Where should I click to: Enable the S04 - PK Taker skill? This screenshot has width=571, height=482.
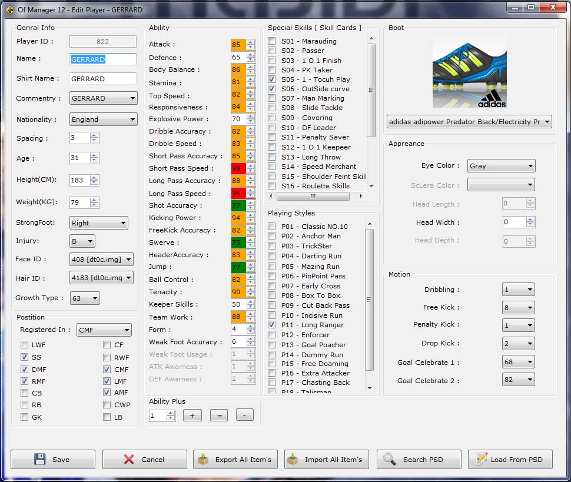click(x=271, y=70)
